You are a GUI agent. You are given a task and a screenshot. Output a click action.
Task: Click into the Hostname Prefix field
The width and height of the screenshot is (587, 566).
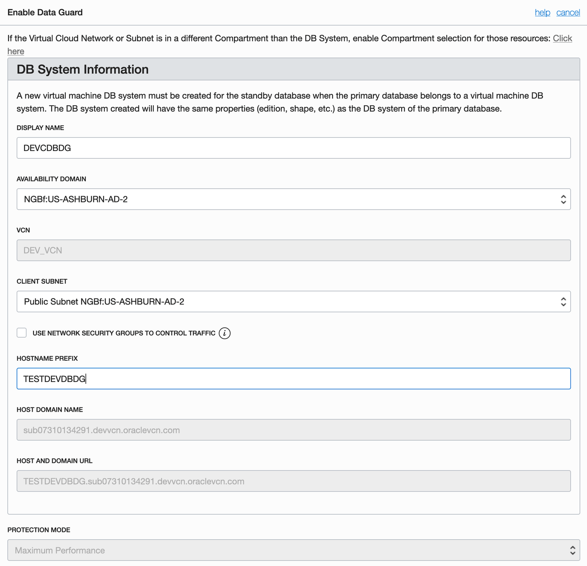click(293, 379)
